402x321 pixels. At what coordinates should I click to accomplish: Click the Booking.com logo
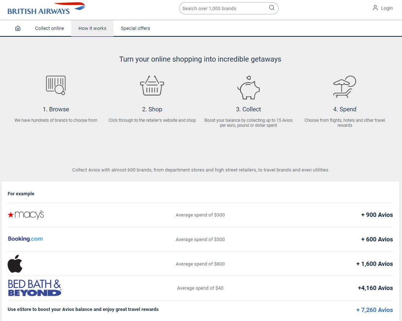coord(25,239)
